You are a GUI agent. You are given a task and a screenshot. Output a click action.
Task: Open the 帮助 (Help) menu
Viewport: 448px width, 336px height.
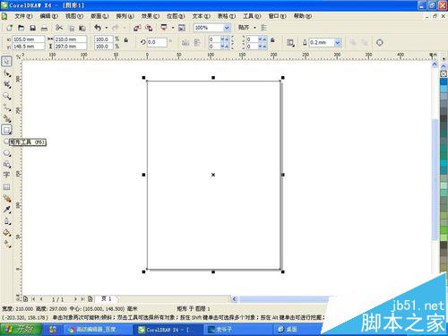coord(303,16)
